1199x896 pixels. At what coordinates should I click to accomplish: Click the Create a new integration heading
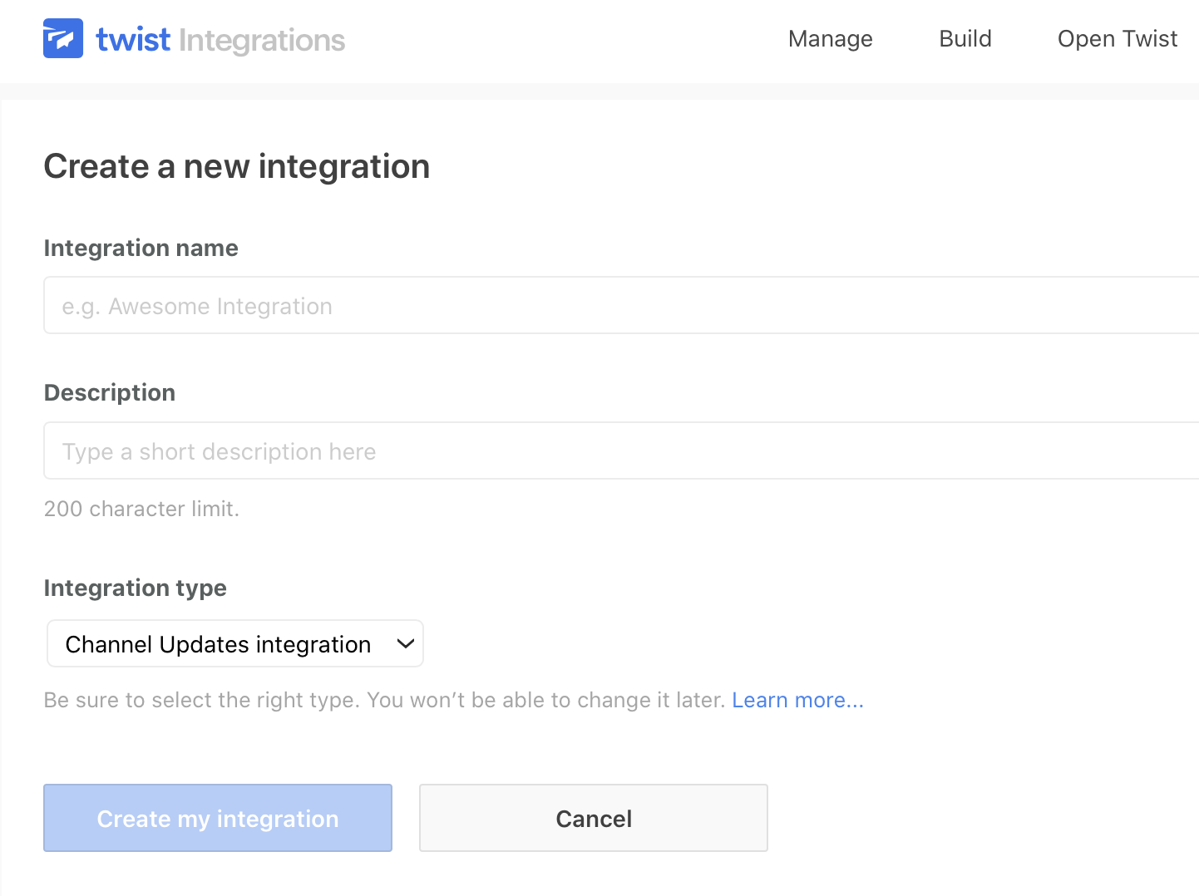point(237,166)
